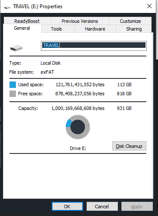Viewport: 158px width, 216px height.
Task: Click the Drive E: label
Action: coord(78,148)
